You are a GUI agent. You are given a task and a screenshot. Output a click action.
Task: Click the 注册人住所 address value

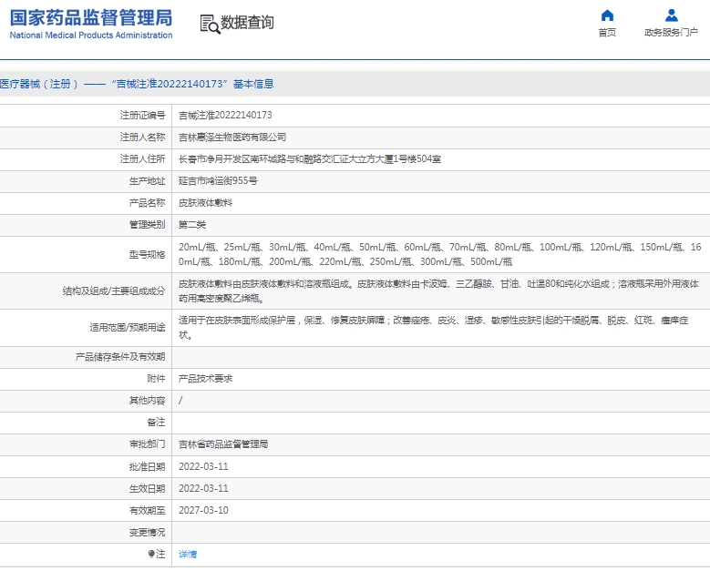point(310,158)
